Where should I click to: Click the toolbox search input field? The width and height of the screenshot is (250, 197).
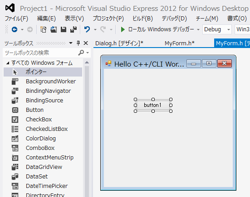tap(41, 53)
